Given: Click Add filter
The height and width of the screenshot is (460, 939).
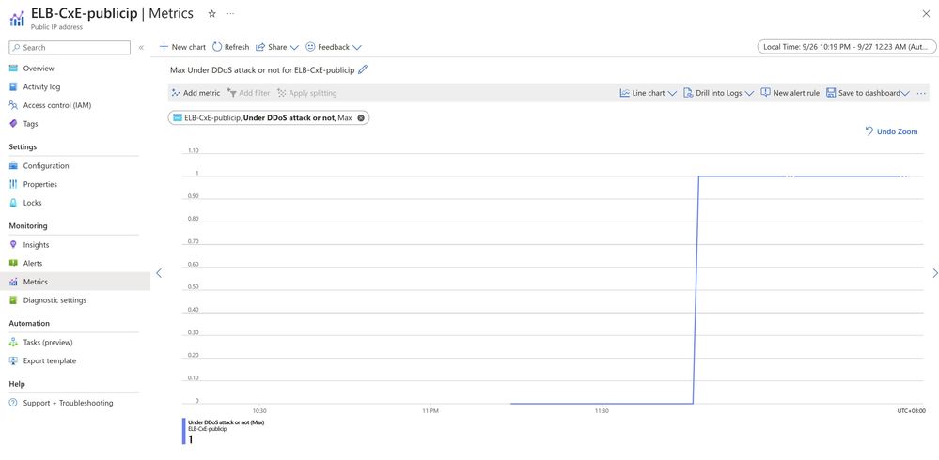Looking at the screenshot, I should (248, 93).
